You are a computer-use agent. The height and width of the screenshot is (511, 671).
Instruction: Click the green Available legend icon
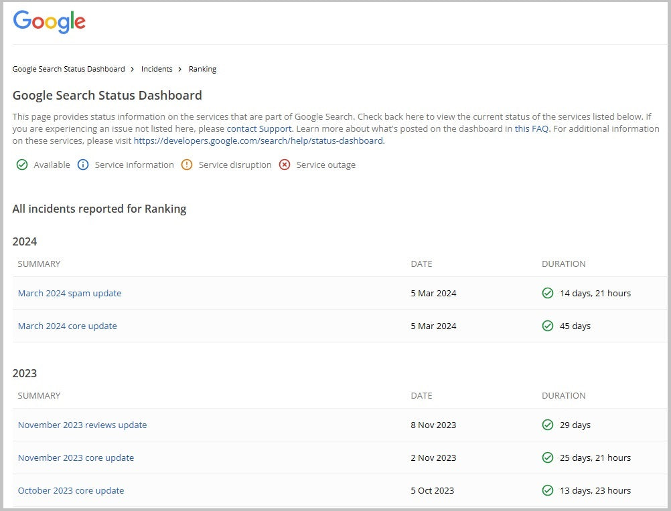(x=22, y=165)
